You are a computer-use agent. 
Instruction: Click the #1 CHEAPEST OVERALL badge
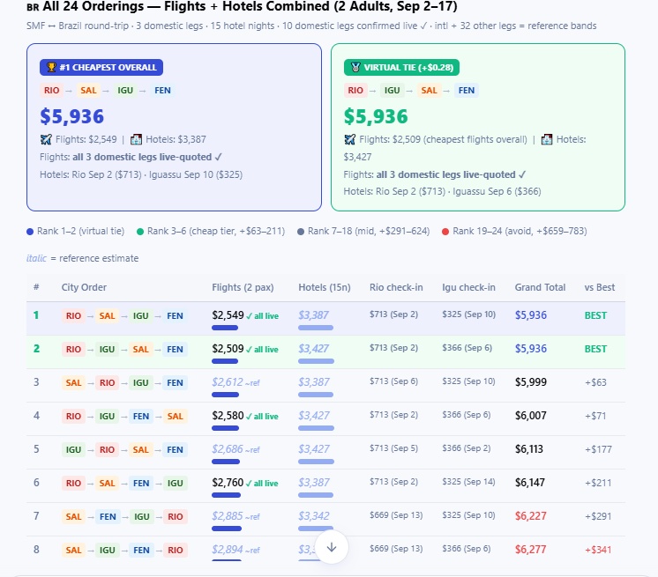(101, 68)
